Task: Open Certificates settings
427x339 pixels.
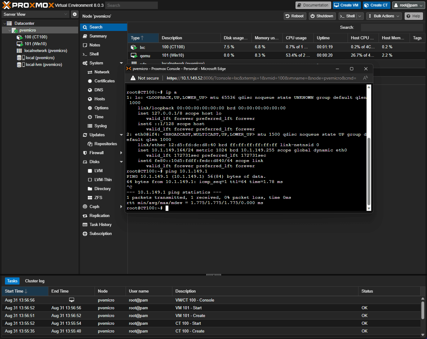Action: coord(105,81)
